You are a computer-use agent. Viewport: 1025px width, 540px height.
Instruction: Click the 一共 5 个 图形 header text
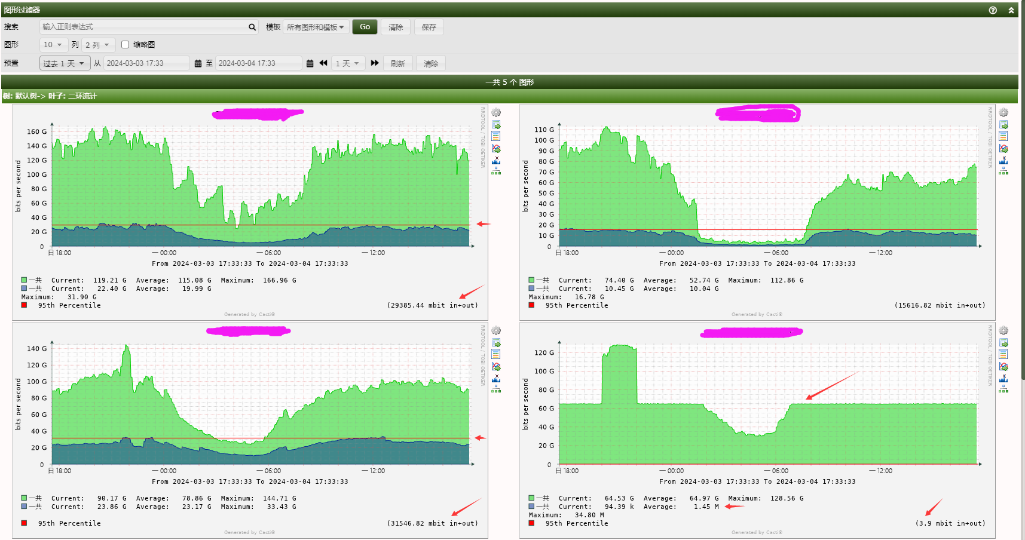click(510, 82)
